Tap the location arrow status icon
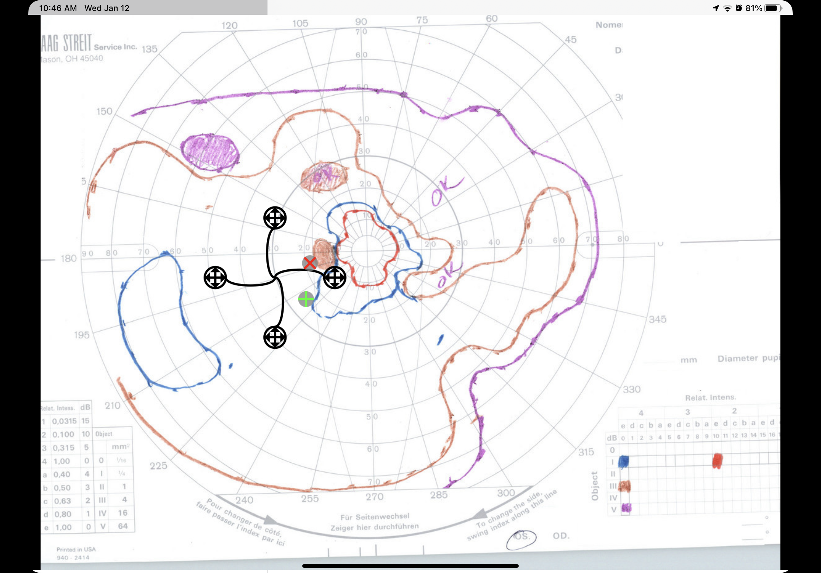The width and height of the screenshot is (821, 573). pos(715,8)
